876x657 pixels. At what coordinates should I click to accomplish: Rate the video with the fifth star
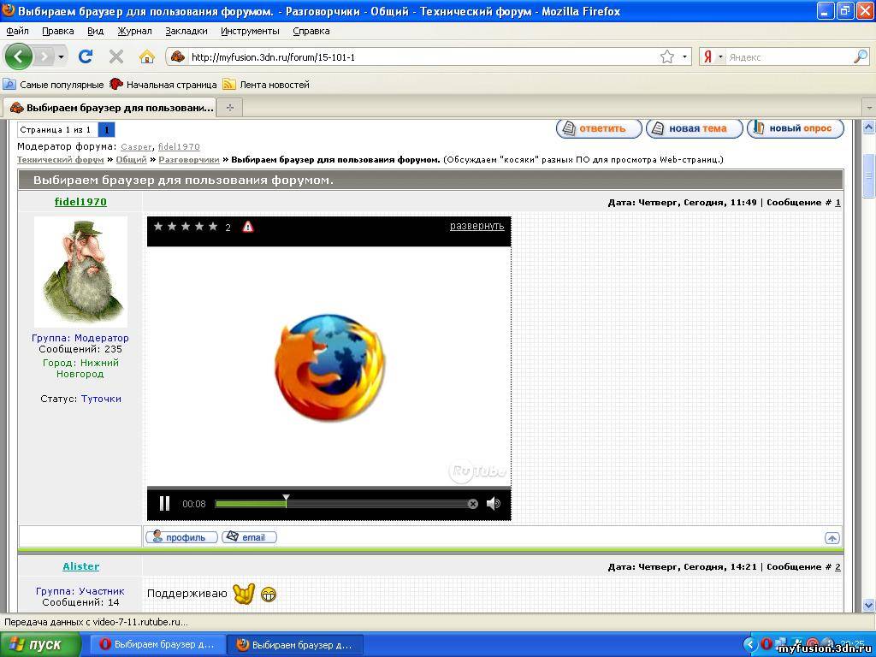click(x=213, y=226)
